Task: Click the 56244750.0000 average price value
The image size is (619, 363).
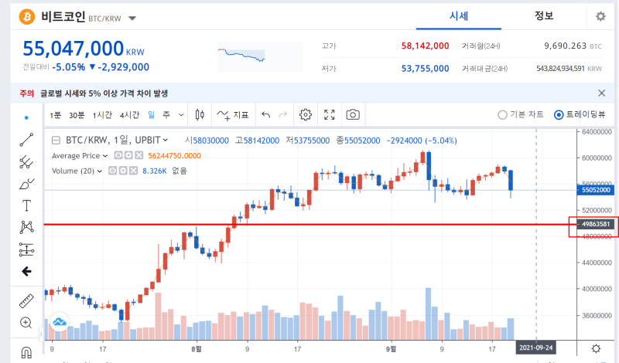Action: [x=174, y=156]
